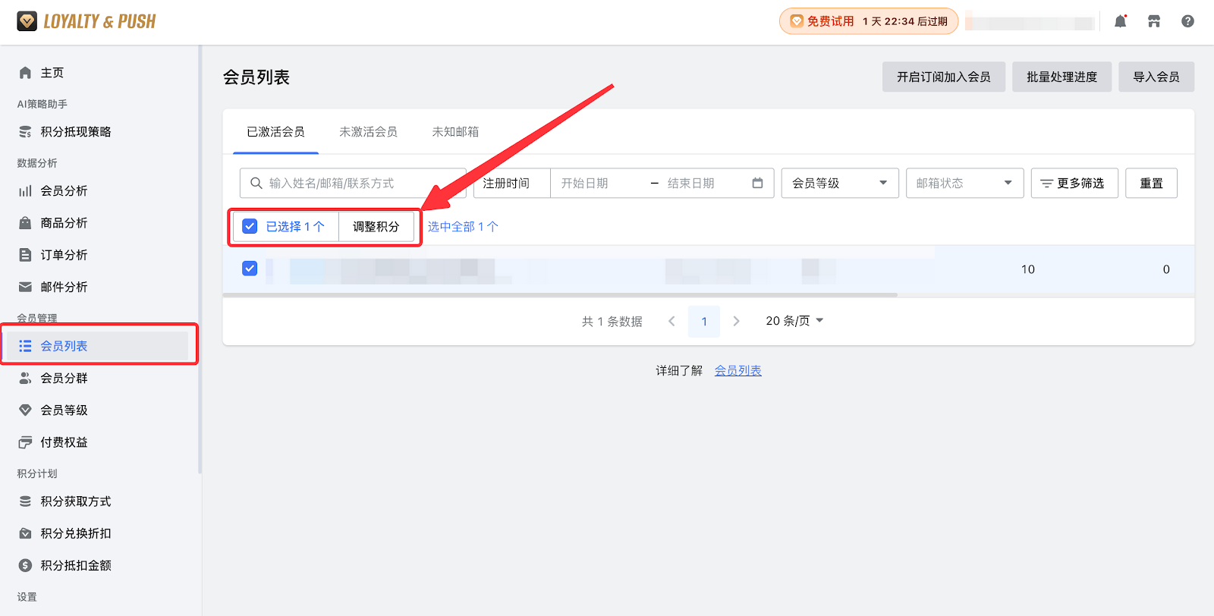Uncheck the member row checkbox
This screenshot has height=616, width=1214.
[250, 269]
